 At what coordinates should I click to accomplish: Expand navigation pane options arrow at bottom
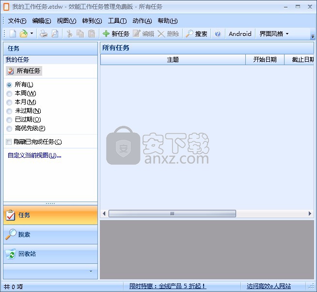click(x=90, y=271)
